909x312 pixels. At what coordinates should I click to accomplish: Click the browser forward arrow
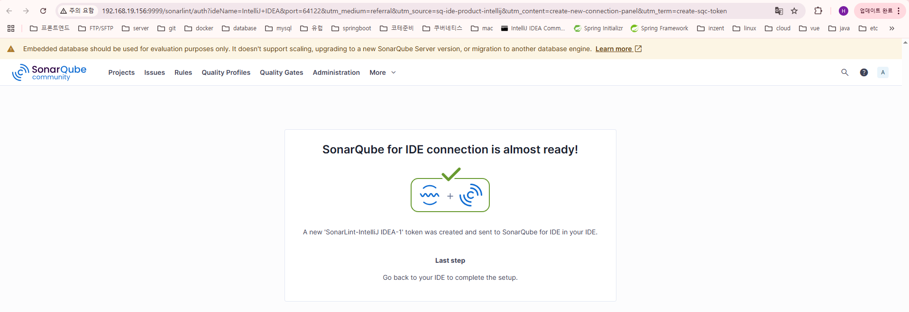tap(26, 11)
